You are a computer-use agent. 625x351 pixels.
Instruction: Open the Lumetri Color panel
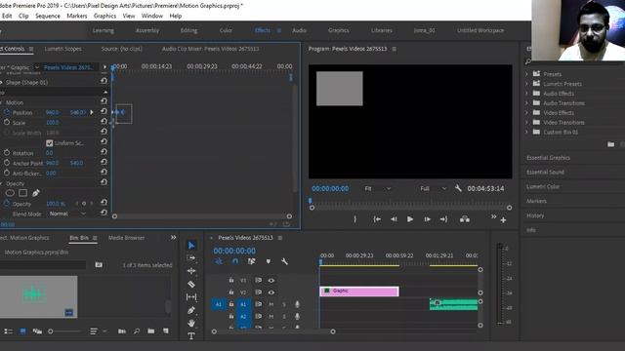[x=543, y=186]
